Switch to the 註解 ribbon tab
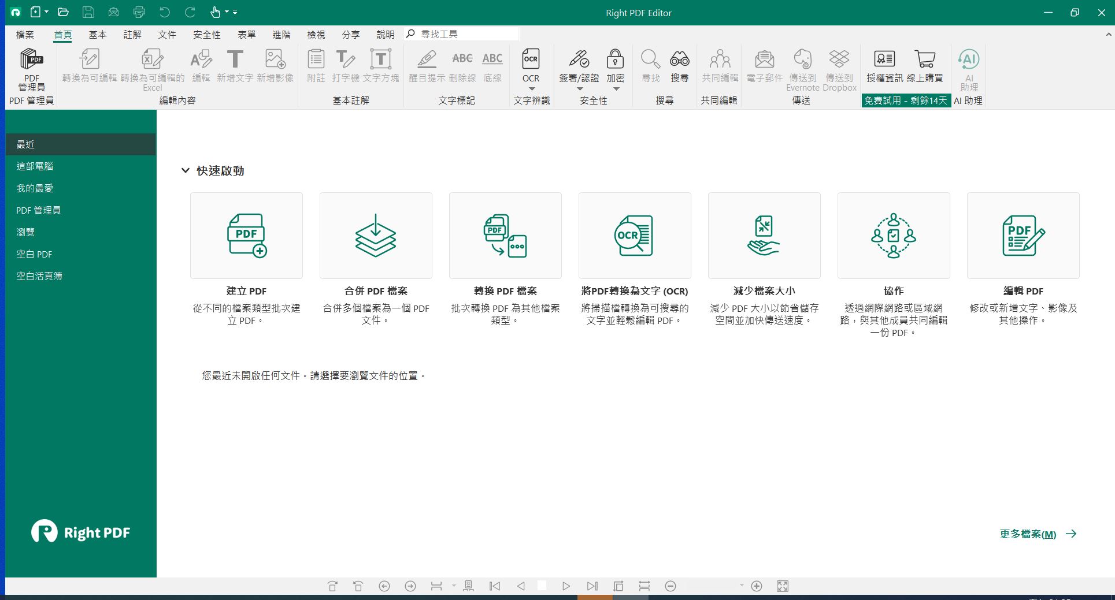1115x600 pixels. point(132,34)
